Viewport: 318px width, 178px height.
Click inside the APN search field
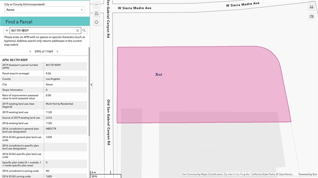43,30
